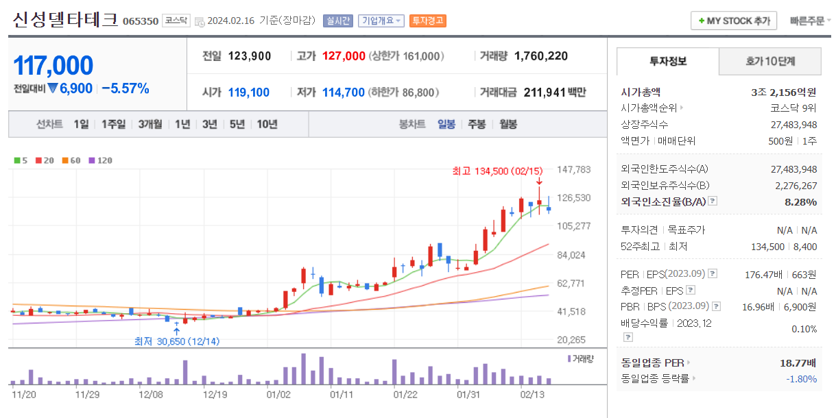Screen dimensions: 836x418
Task: Click the 코스닥 9위 ranking text
Action: click(793, 108)
